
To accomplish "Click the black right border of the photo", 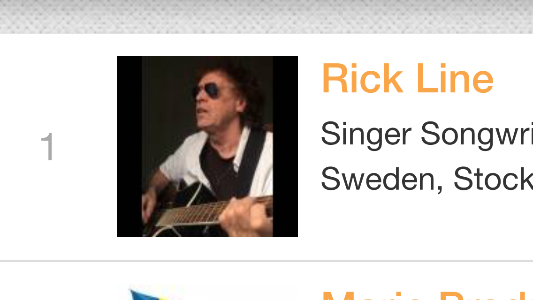I will coord(285,146).
